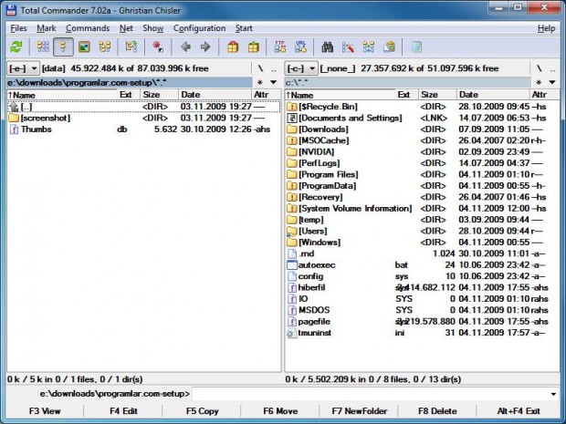566x424 pixels.
Task: Switch to brief file names view icon
Action: click(43, 47)
